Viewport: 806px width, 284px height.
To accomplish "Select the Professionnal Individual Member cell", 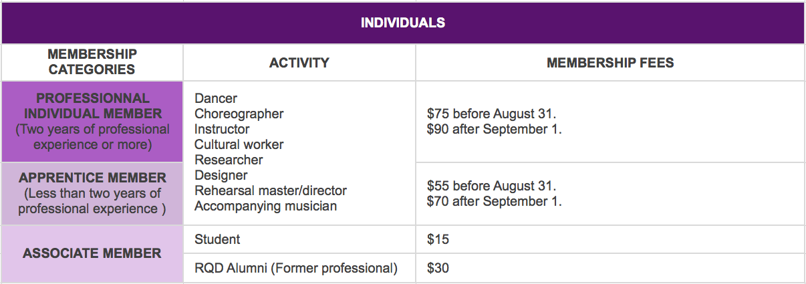I will [92, 122].
